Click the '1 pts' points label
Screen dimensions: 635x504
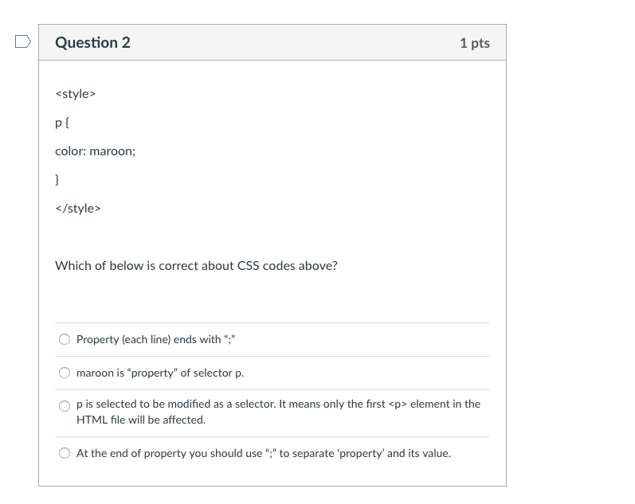[x=474, y=43]
